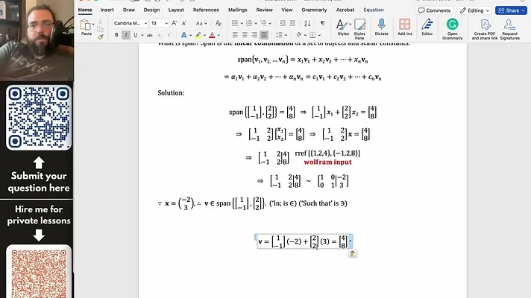Click the Share button
531x298 pixels.
[511, 10]
